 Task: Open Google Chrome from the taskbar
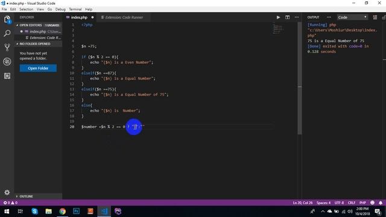point(63,212)
